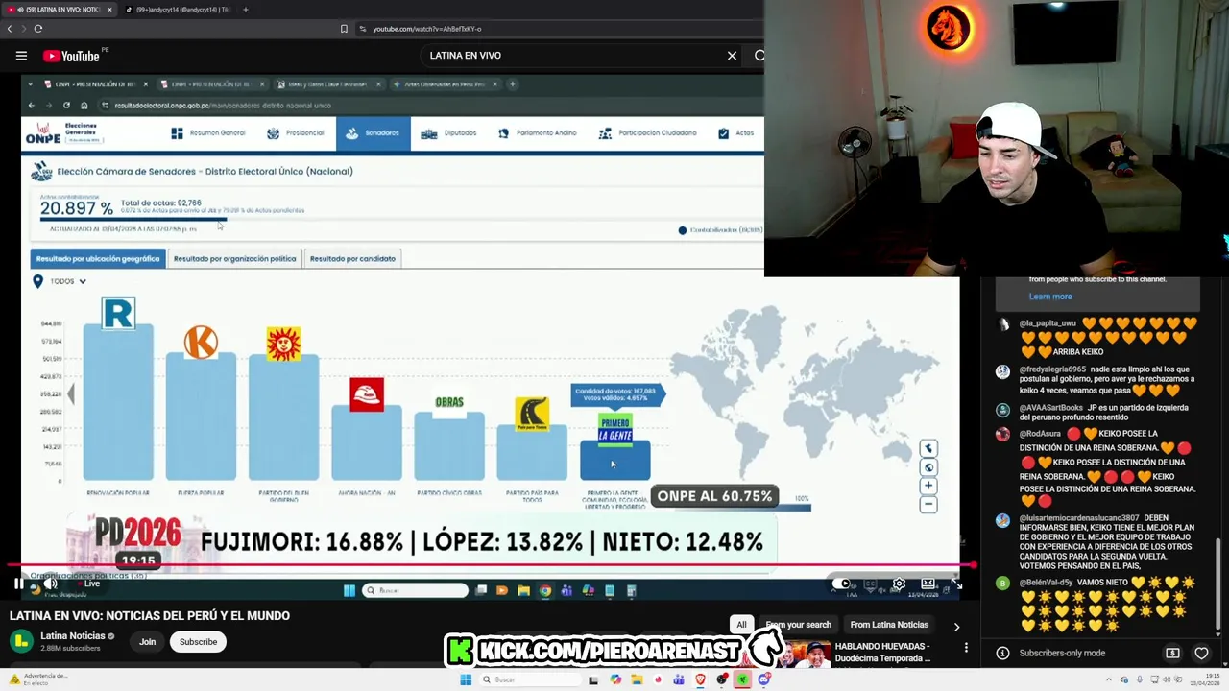The image size is (1229, 691).
Task: Open Latina Noticias channel avatar
Action: point(21,641)
